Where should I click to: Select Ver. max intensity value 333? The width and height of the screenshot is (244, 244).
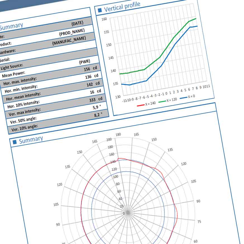tap(92, 100)
